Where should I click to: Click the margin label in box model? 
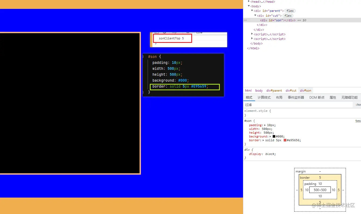(301, 171)
